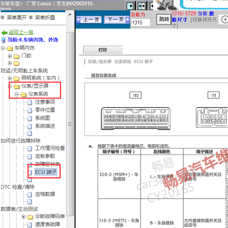
Task: Open the 系统图 document icon
Action: pos(30,118)
